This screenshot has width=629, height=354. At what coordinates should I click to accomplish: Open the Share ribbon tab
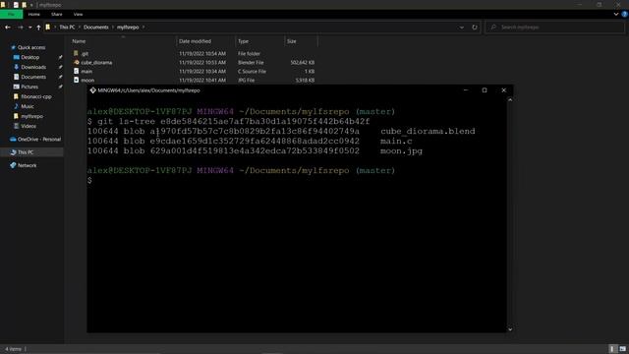click(57, 14)
